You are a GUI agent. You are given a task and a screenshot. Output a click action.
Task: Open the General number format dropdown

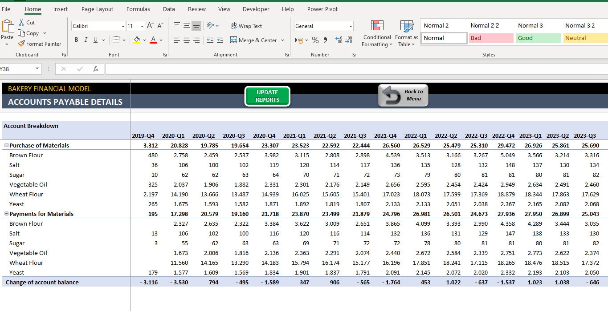(x=350, y=26)
